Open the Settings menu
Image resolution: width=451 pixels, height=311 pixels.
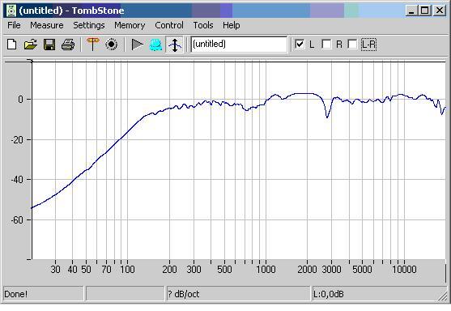pos(89,25)
